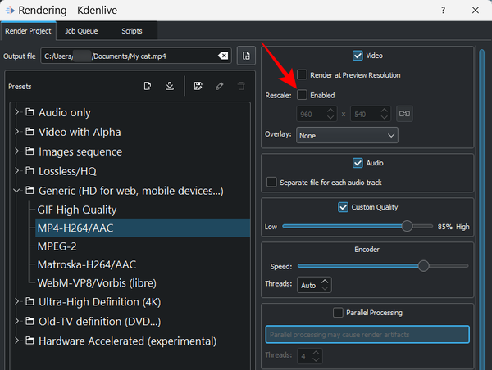Click the rescale width 960 field
The image size is (492, 370).
(317, 114)
